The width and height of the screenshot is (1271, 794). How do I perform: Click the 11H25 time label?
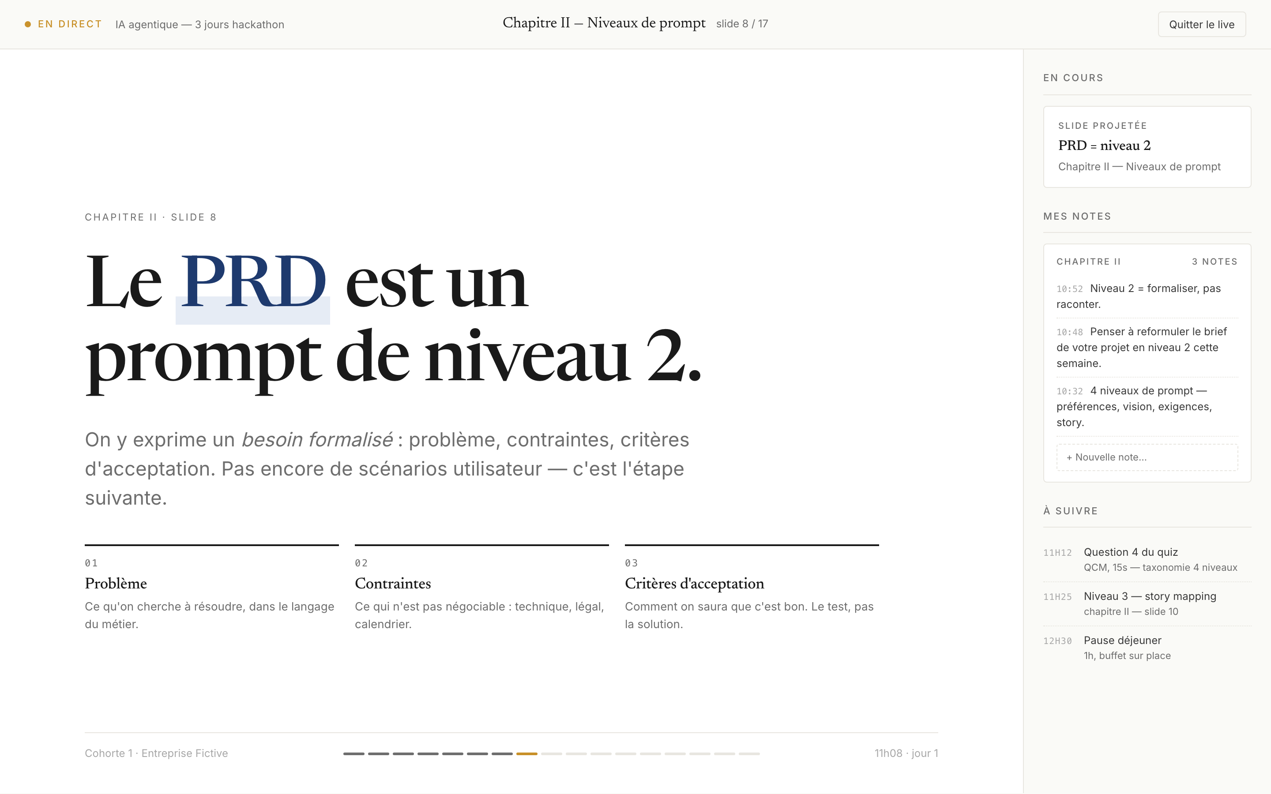(x=1057, y=596)
